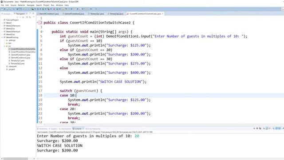Viewport: 284px width, 160px height.
Task: Select the Week2Afternoon project
Action: pos(13,26)
